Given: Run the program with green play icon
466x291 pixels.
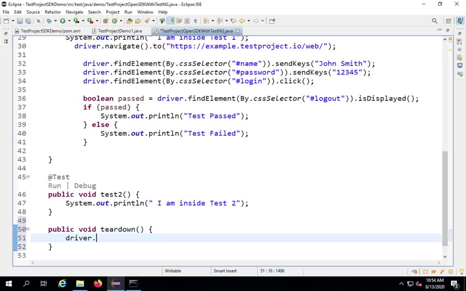Looking at the screenshot, I should tap(62, 21).
